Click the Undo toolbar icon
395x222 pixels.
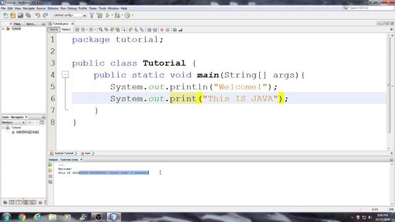38,15
